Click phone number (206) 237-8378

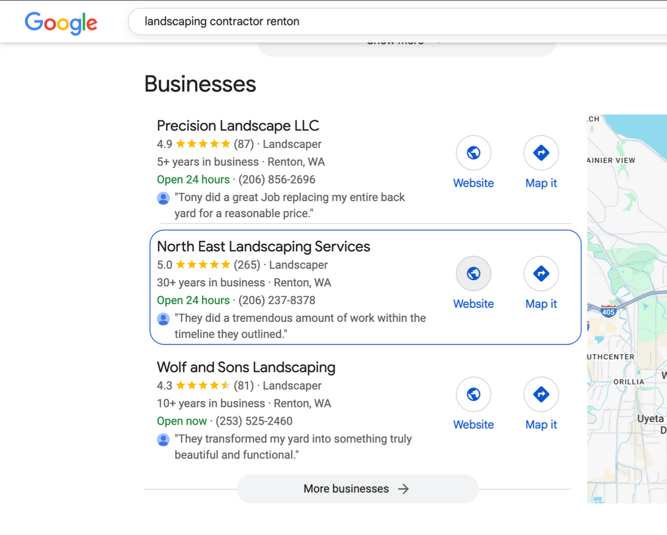[277, 300]
